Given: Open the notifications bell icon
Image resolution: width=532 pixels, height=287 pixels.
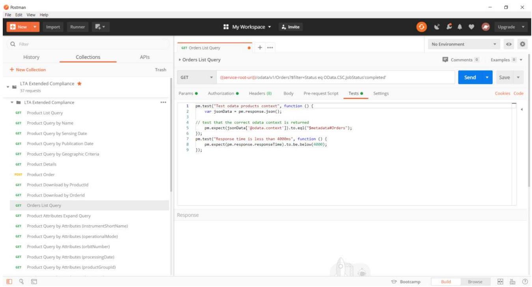Looking at the screenshot, I should point(460,27).
